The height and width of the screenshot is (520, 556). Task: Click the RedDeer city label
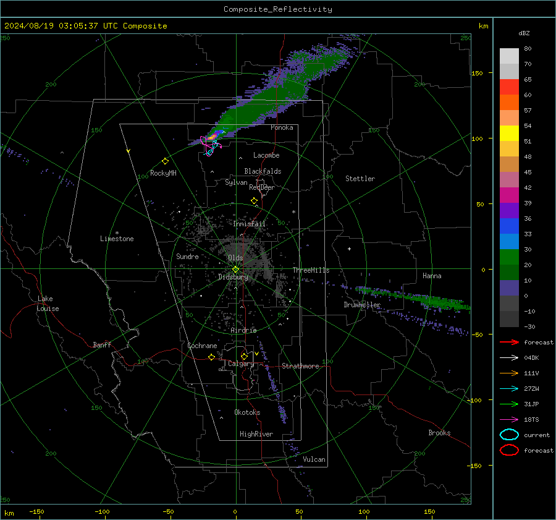click(262, 187)
